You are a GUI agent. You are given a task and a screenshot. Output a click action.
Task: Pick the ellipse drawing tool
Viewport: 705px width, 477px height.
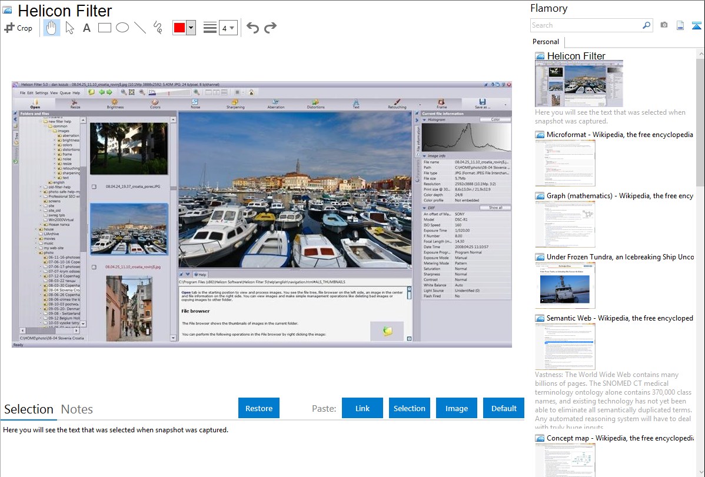[x=122, y=28]
